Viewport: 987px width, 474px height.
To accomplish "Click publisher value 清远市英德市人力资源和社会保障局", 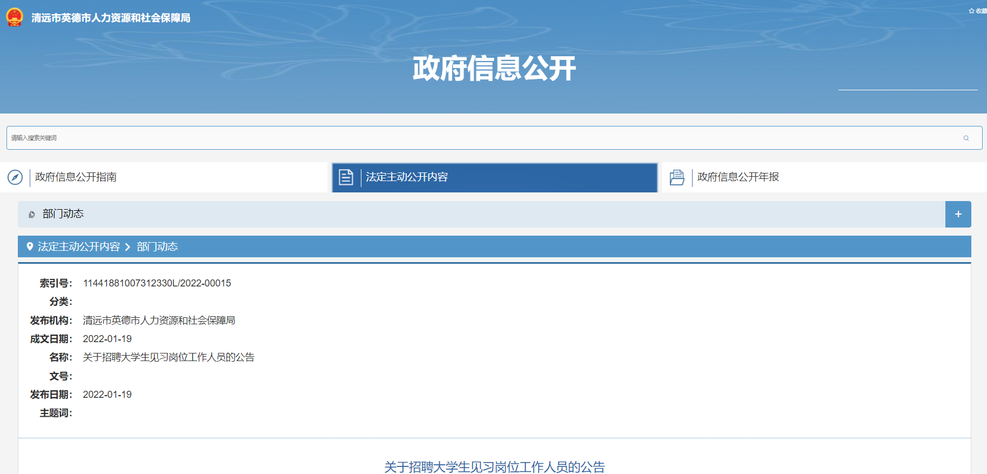I will (159, 321).
